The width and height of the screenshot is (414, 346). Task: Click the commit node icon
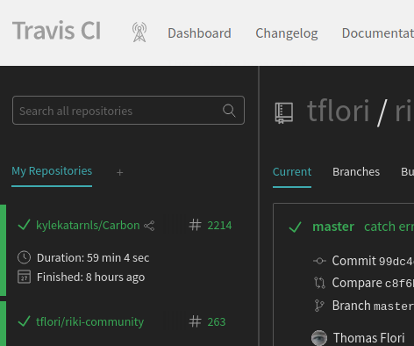(319, 261)
